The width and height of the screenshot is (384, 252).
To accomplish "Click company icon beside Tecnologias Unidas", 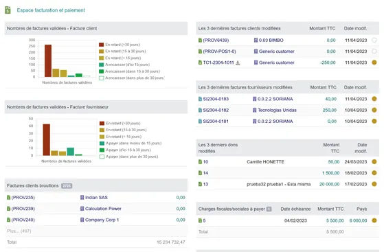I will pyautogui.click(x=254, y=110).
